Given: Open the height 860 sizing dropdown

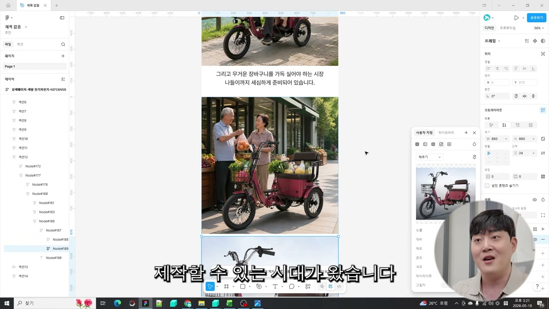Looking at the screenshot, I should 533,139.
